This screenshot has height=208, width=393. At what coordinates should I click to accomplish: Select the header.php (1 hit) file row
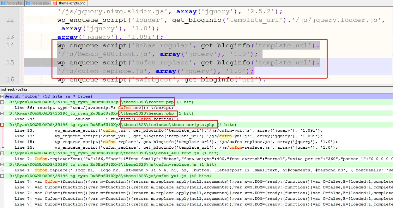[x=198, y=113]
